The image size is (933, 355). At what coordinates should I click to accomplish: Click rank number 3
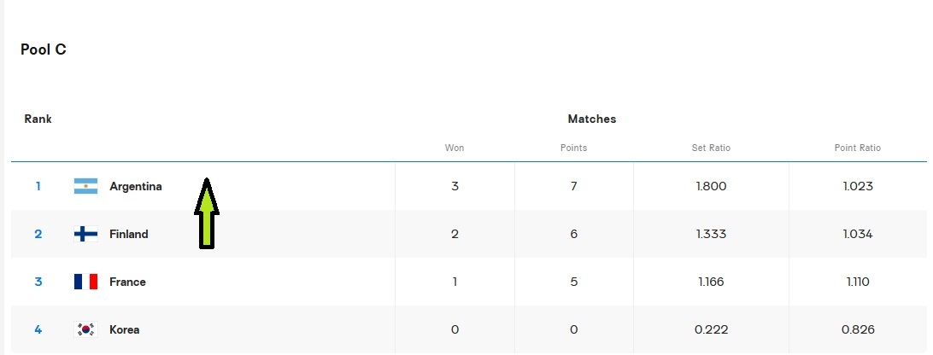[38, 282]
